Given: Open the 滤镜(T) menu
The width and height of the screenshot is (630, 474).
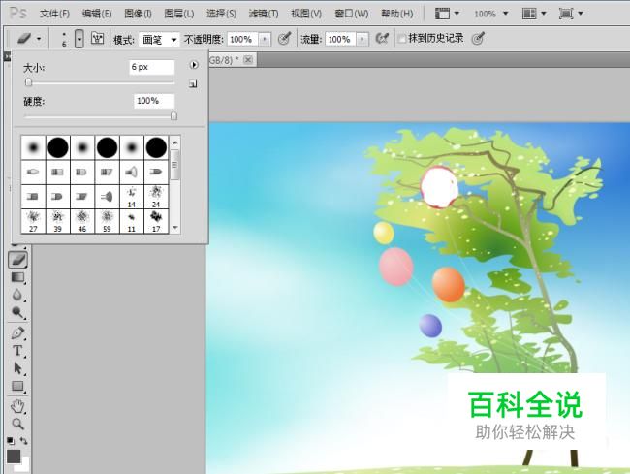Looking at the screenshot, I should click(x=264, y=14).
